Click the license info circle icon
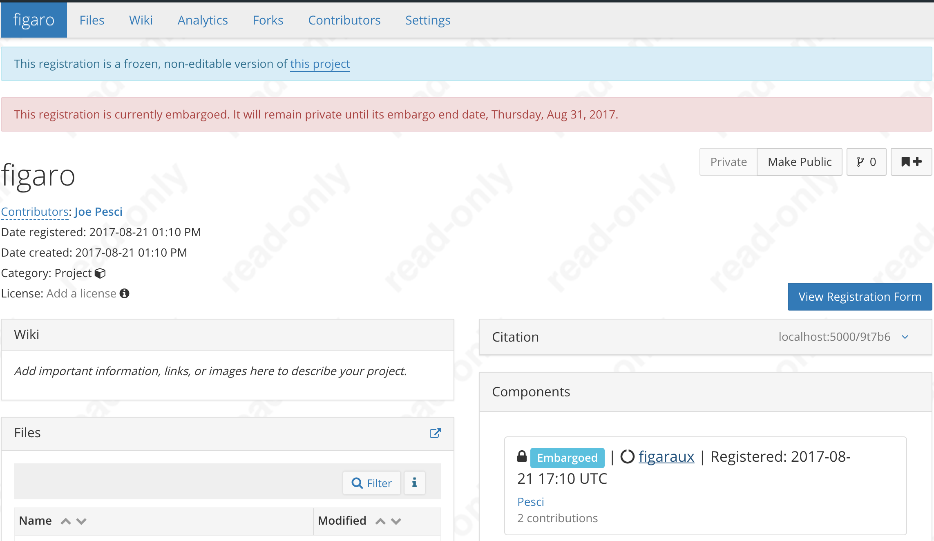 pyautogui.click(x=125, y=293)
